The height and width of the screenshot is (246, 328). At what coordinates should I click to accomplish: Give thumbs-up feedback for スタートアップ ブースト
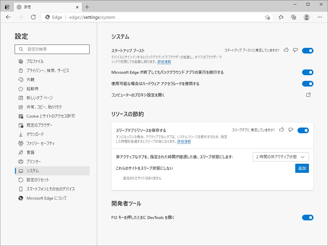pyautogui.click(x=286, y=50)
